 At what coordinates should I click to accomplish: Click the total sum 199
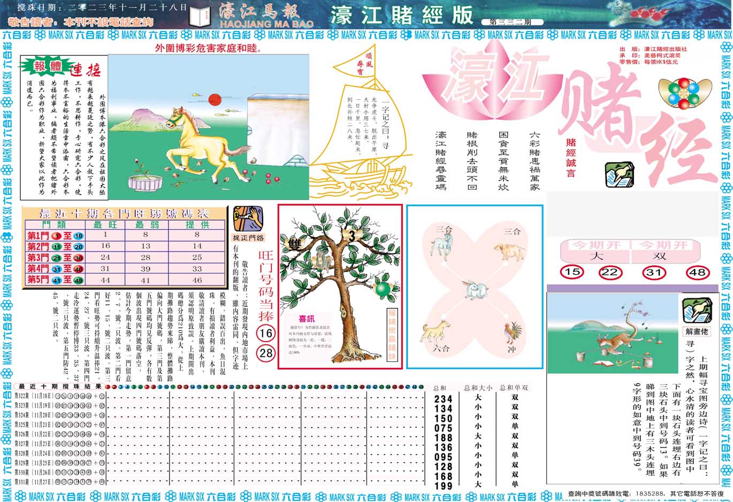coord(444,486)
